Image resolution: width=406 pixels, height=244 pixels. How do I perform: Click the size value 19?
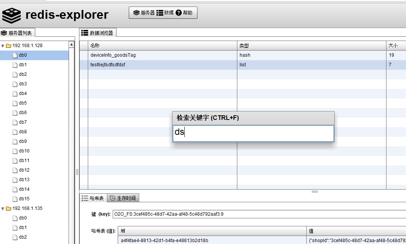tap(391, 55)
